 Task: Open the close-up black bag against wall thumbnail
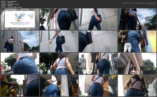click(98, 41)
